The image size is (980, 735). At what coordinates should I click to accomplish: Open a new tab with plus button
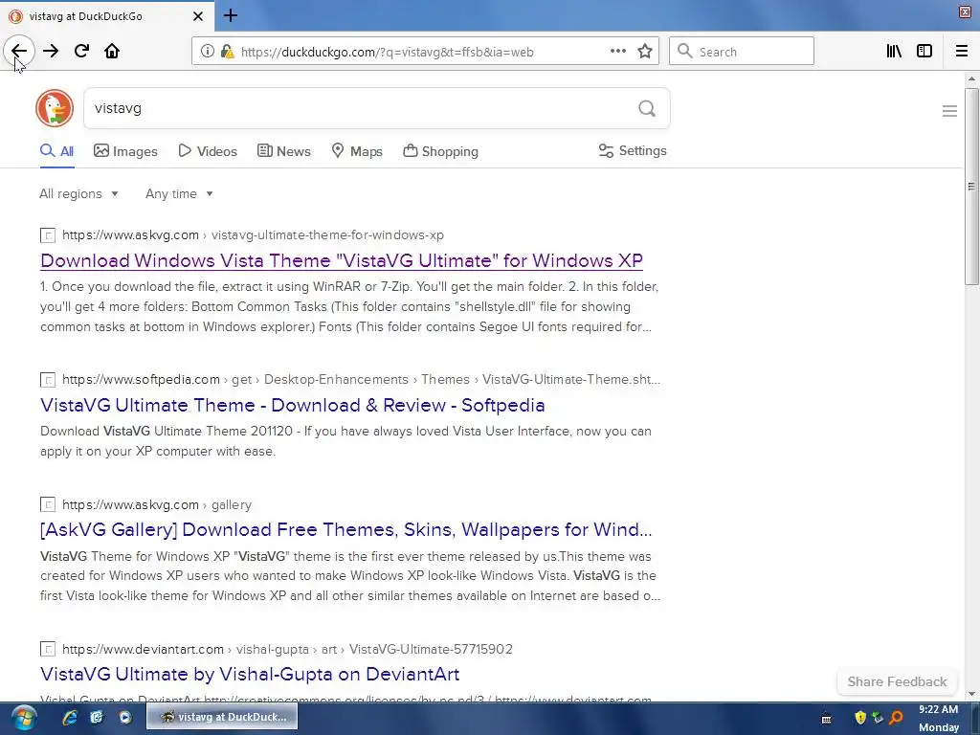tap(230, 15)
